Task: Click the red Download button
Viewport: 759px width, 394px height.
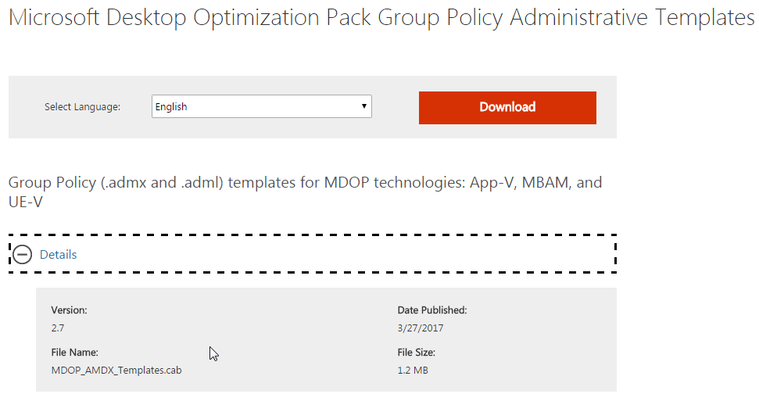Action: [x=507, y=107]
